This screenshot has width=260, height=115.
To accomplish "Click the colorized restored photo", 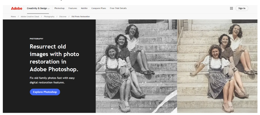I will 217,66.
